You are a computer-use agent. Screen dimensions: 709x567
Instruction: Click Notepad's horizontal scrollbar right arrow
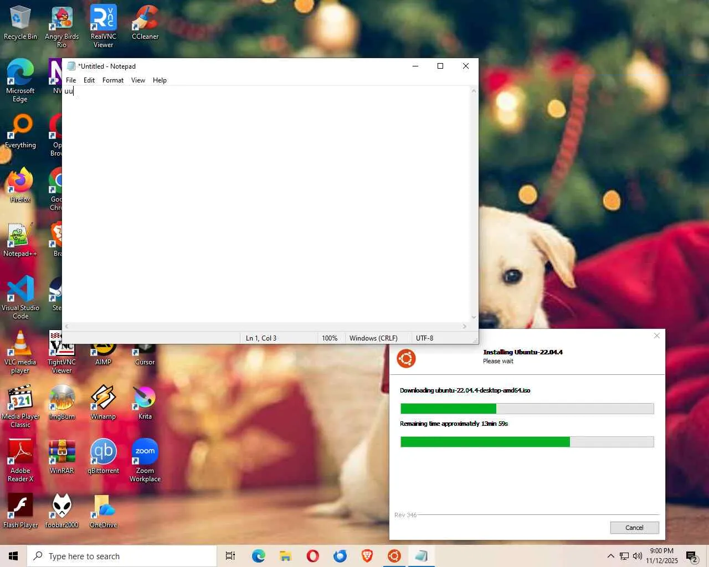click(465, 327)
